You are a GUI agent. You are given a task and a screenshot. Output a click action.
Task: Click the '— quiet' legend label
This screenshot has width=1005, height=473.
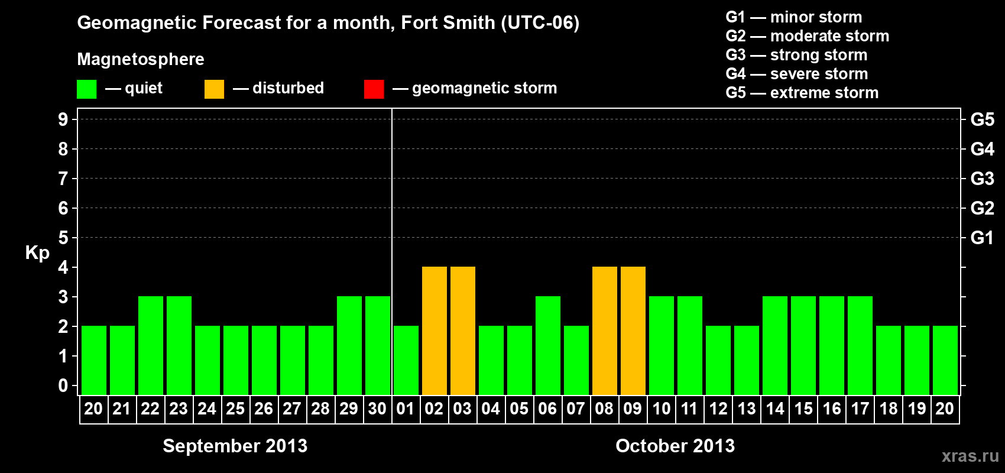click(134, 88)
